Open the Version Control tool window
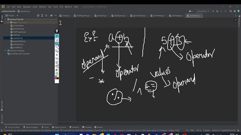Image resolution: width=241 pixels, height=135 pixels. (12, 127)
